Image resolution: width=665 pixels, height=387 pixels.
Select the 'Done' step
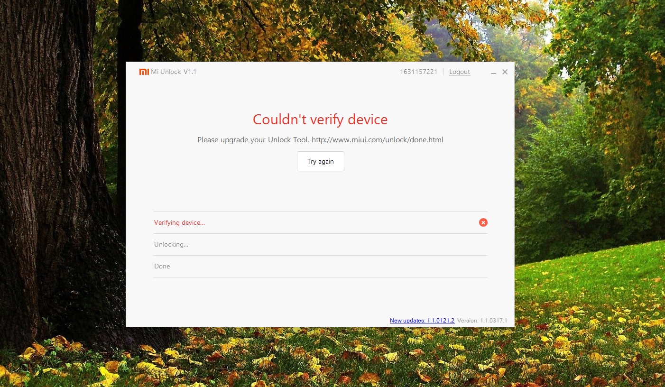(320, 267)
